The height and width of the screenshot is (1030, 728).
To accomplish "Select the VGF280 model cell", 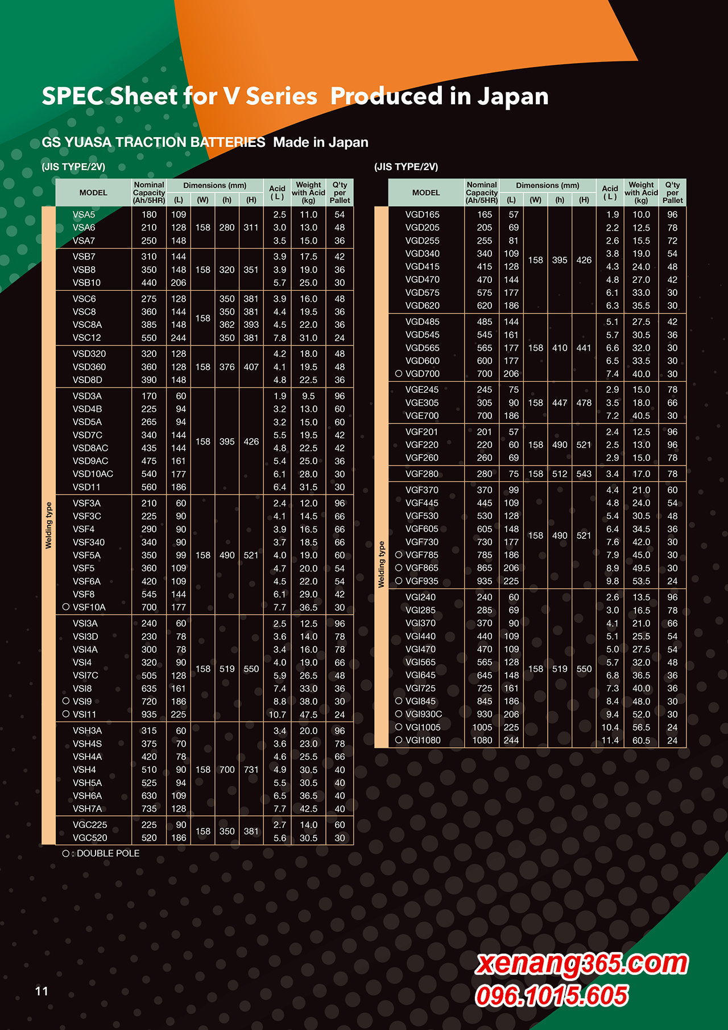I will click(421, 474).
